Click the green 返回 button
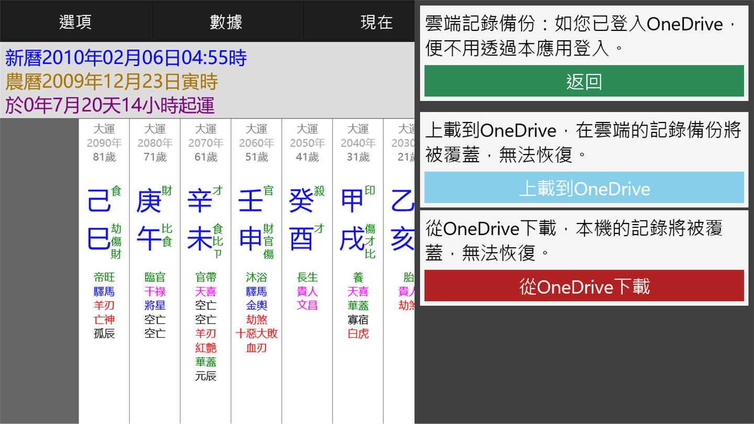The height and width of the screenshot is (424, 754). (584, 81)
